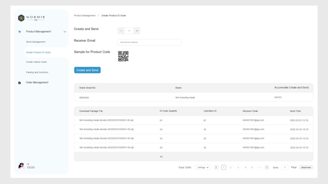Click the pagination ellipsis for more pages
Screen dimensions: 328x184
259,167
